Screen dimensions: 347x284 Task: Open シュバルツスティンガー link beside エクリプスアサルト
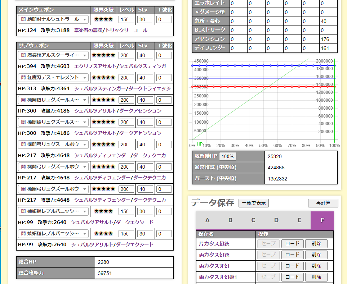click(x=145, y=66)
